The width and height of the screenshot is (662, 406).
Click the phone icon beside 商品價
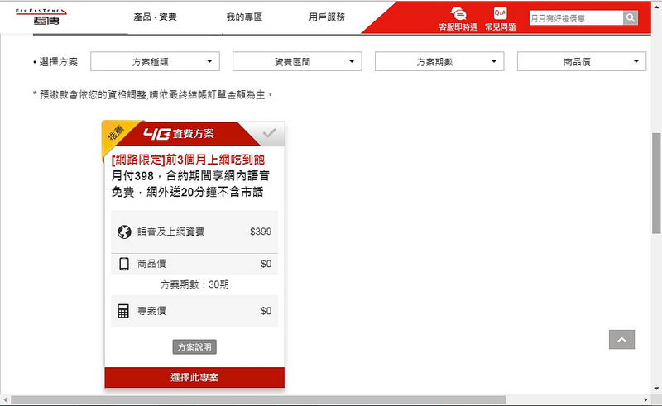pos(124,264)
